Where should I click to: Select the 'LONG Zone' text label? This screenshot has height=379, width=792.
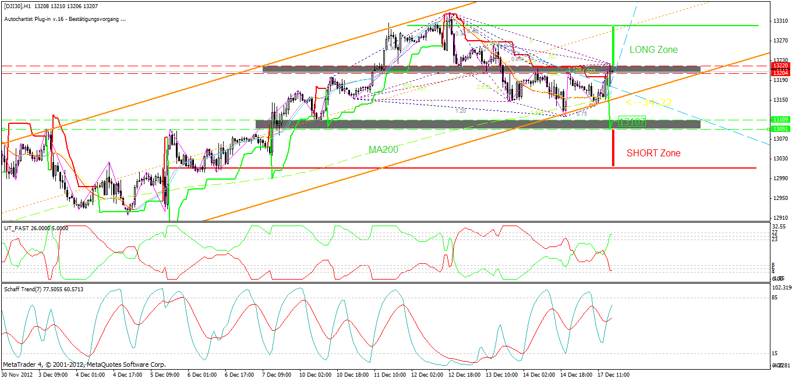point(653,50)
